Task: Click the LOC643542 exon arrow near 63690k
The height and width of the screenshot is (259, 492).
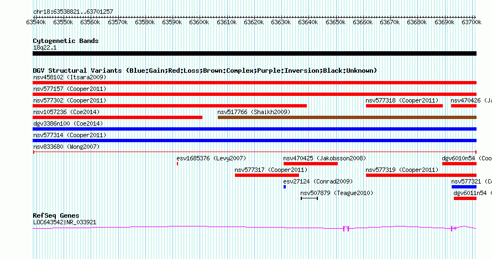Action: tap(454, 229)
